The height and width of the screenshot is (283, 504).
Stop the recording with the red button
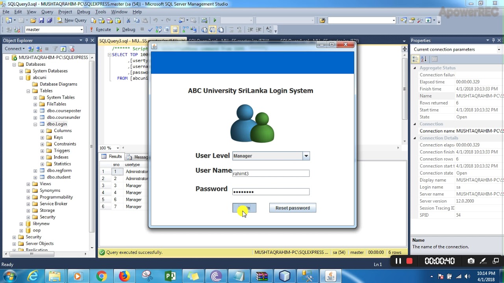(x=409, y=261)
